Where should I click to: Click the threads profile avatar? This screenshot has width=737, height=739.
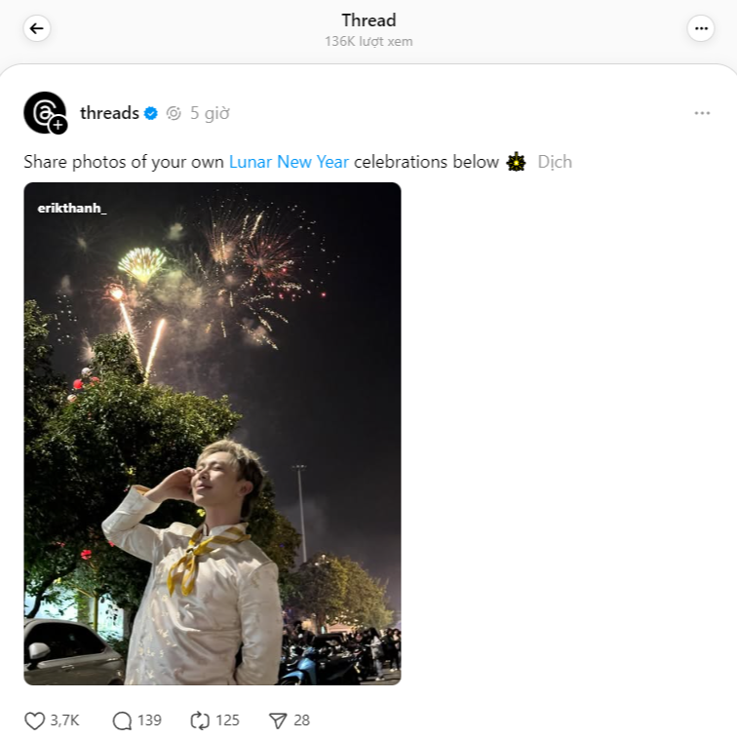tap(44, 112)
